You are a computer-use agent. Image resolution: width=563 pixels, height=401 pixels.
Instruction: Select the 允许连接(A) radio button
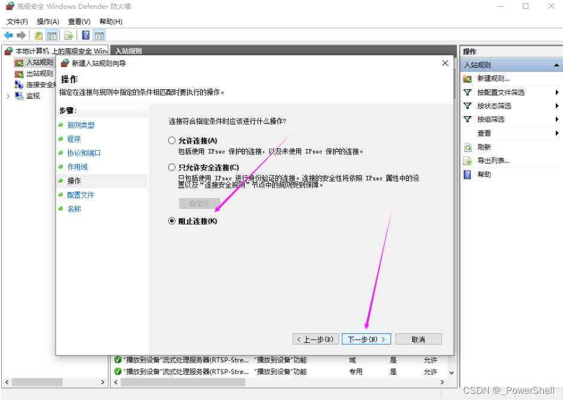(172, 141)
